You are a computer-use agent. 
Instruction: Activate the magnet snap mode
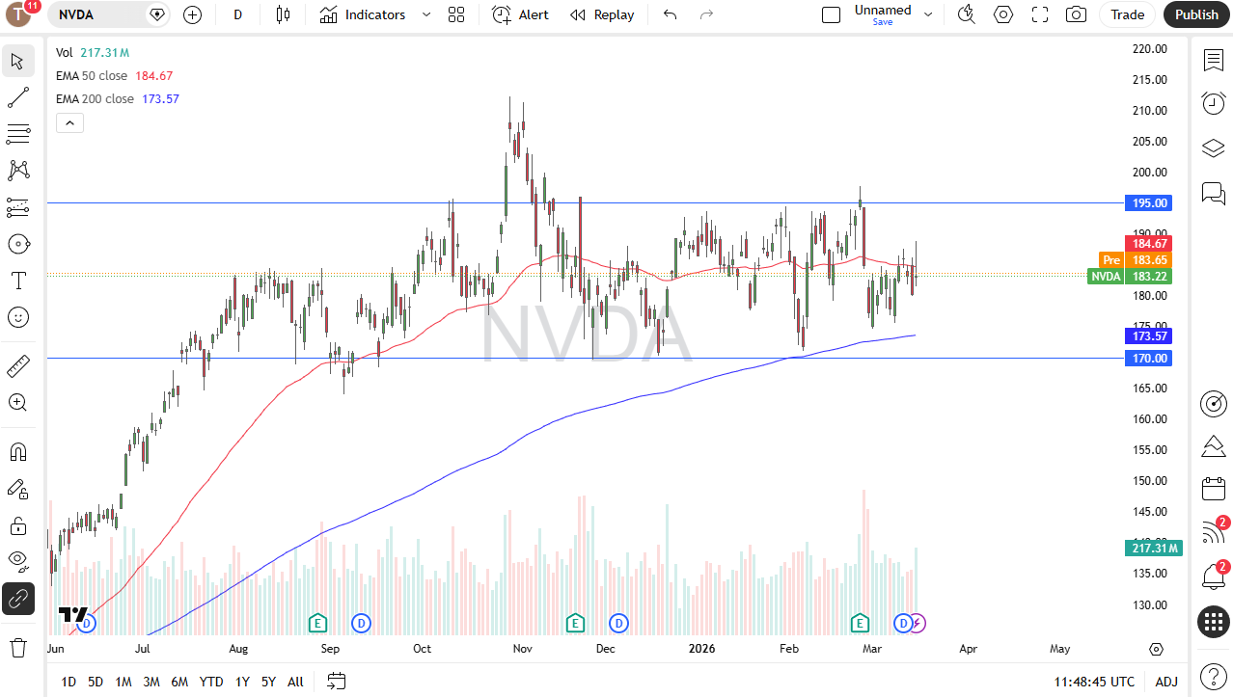pyautogui.click(x=17, y=452)
